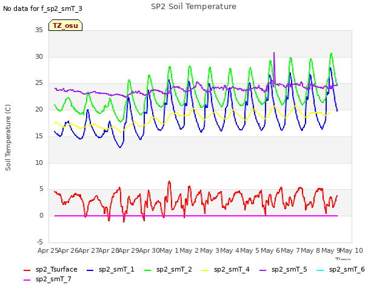Click the yellow sp2_smT_4 legend swatch

click(x=205, y=270)
